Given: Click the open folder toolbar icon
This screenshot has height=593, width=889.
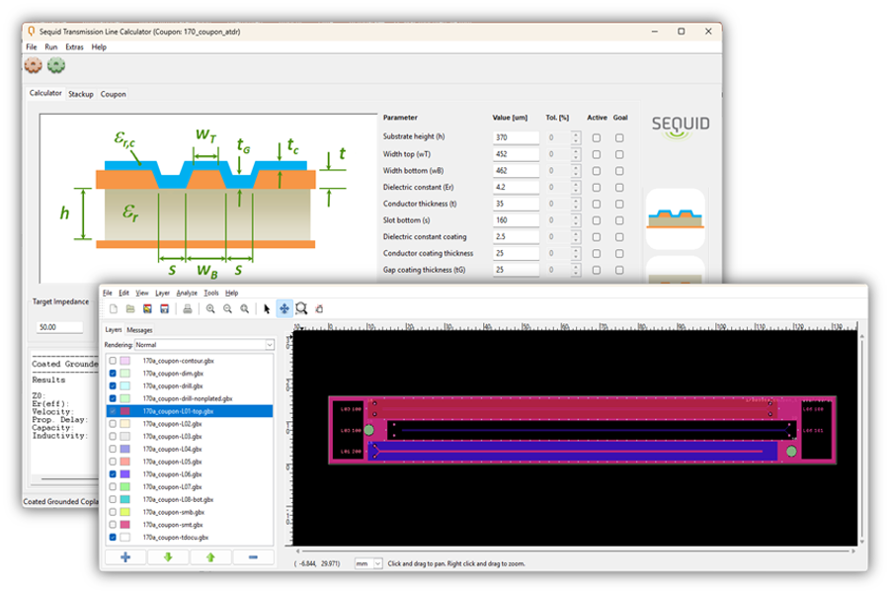Looking at the screenshot, I should tap(129, 309).
